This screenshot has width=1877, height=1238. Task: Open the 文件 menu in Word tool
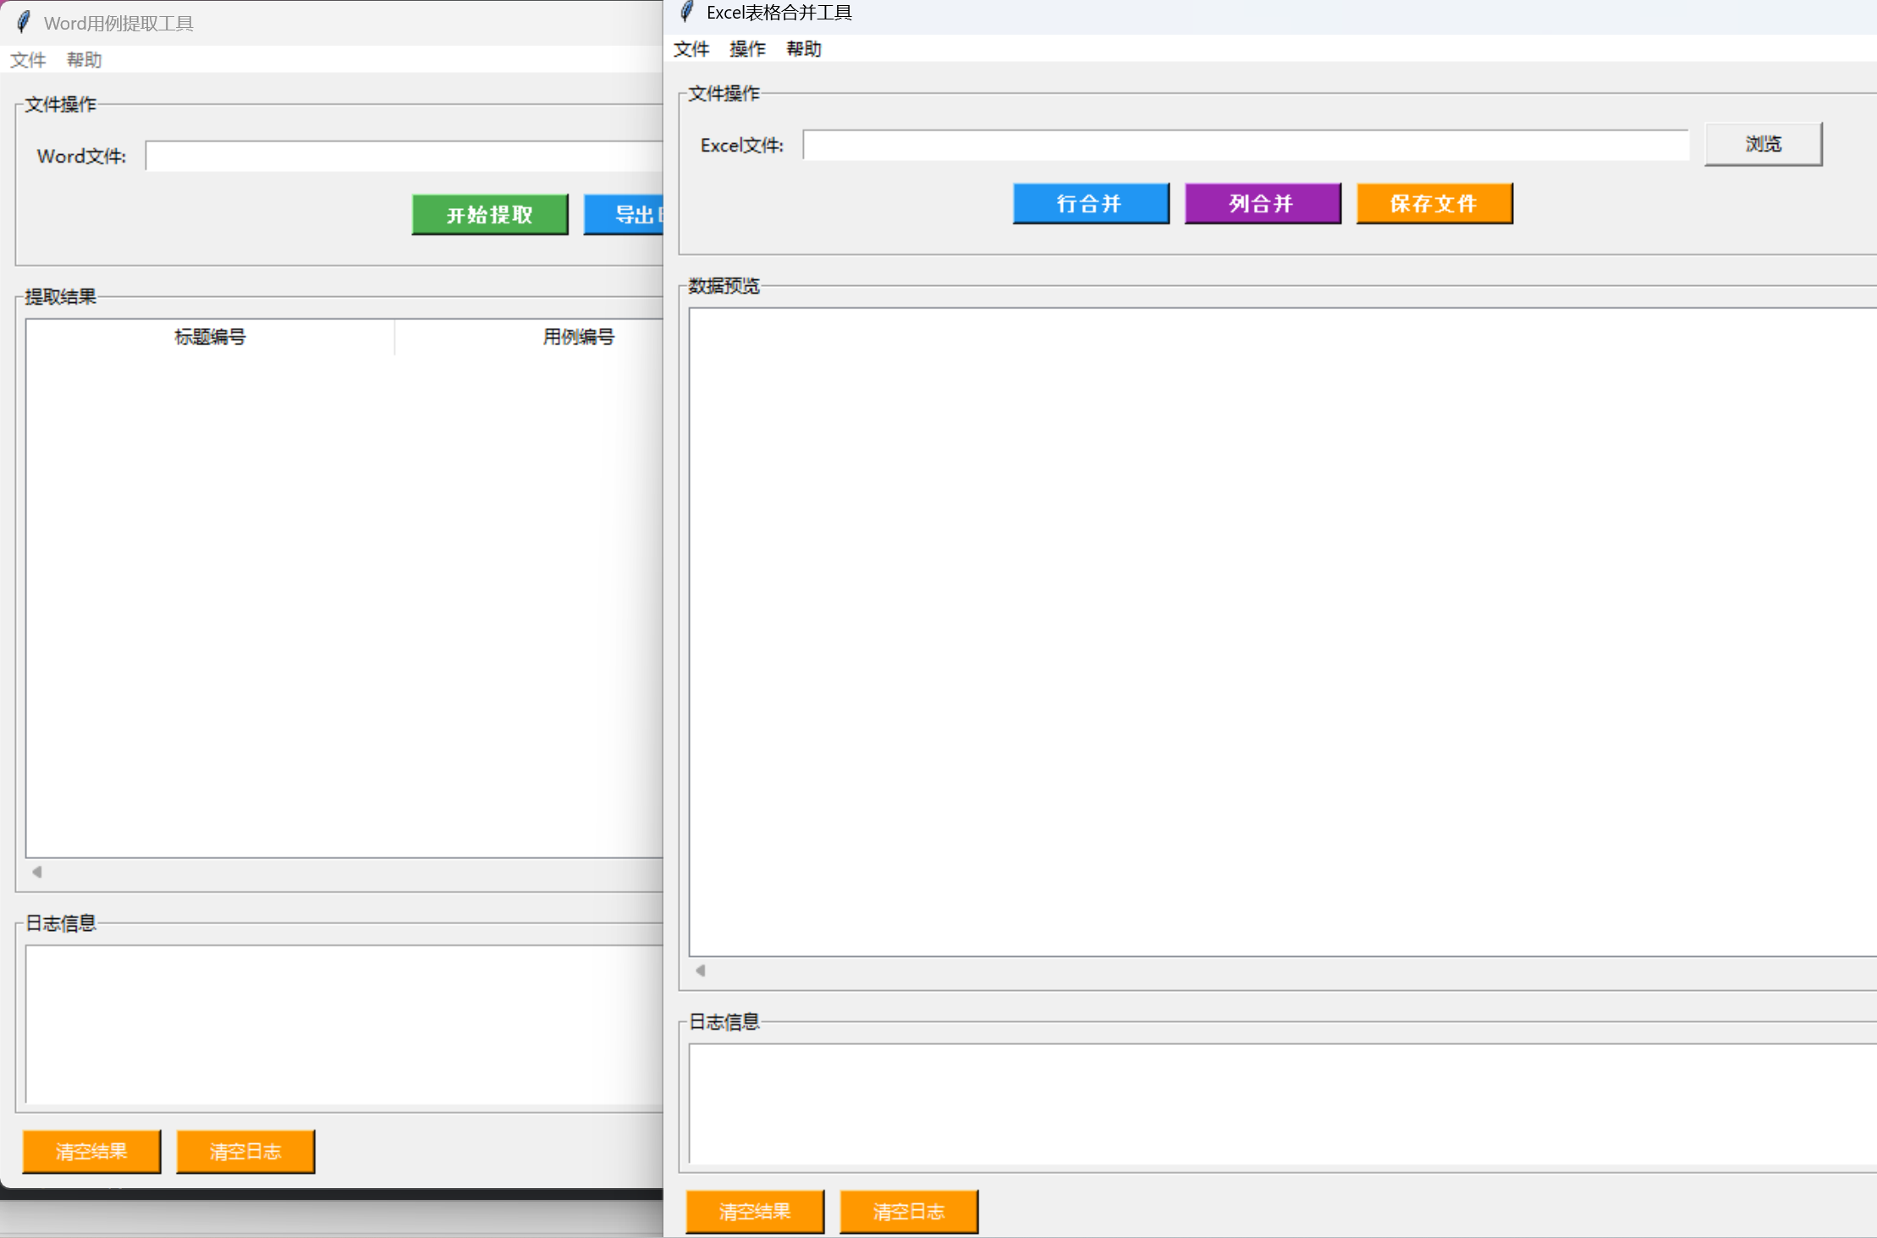(28, 60)
